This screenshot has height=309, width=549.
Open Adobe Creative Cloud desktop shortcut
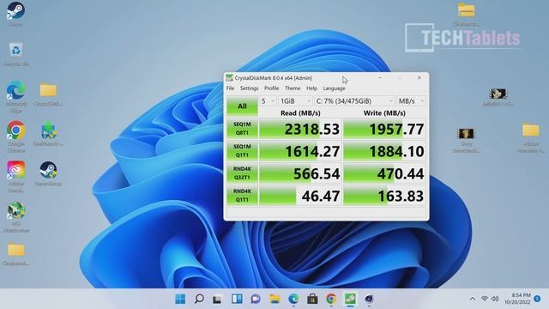click(15, 177)
